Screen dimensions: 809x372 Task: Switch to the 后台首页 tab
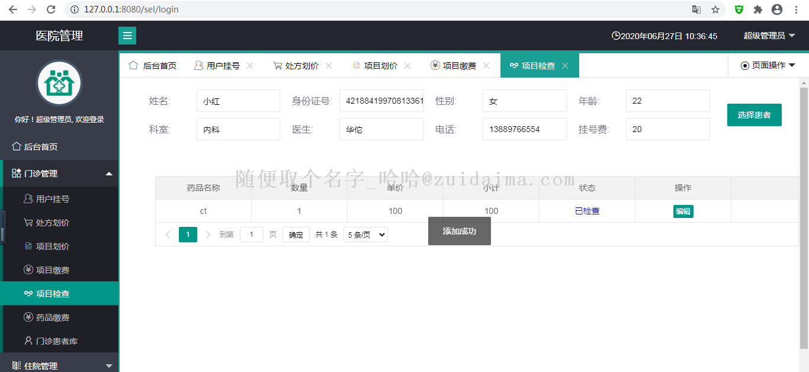coord(153,66)
